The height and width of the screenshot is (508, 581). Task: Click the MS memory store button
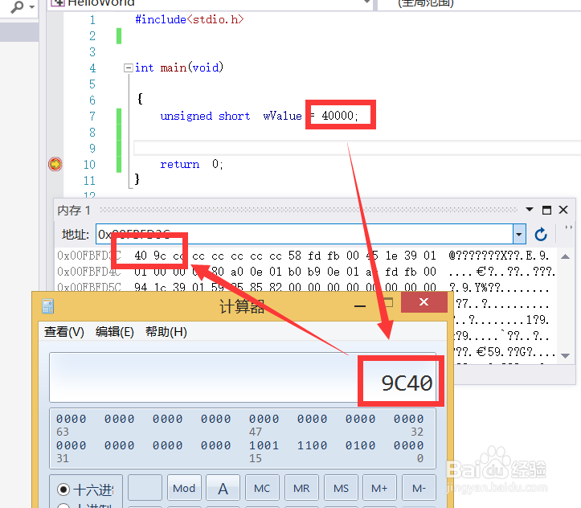(x=341, y=489)
